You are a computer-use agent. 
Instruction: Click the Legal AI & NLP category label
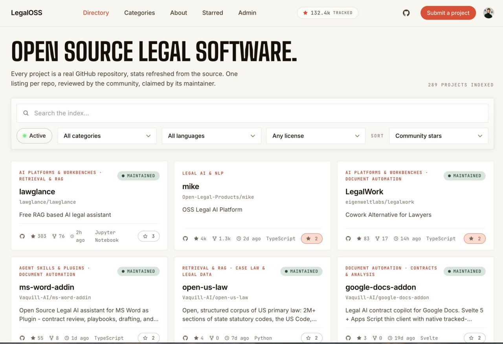tap(203, 173)
